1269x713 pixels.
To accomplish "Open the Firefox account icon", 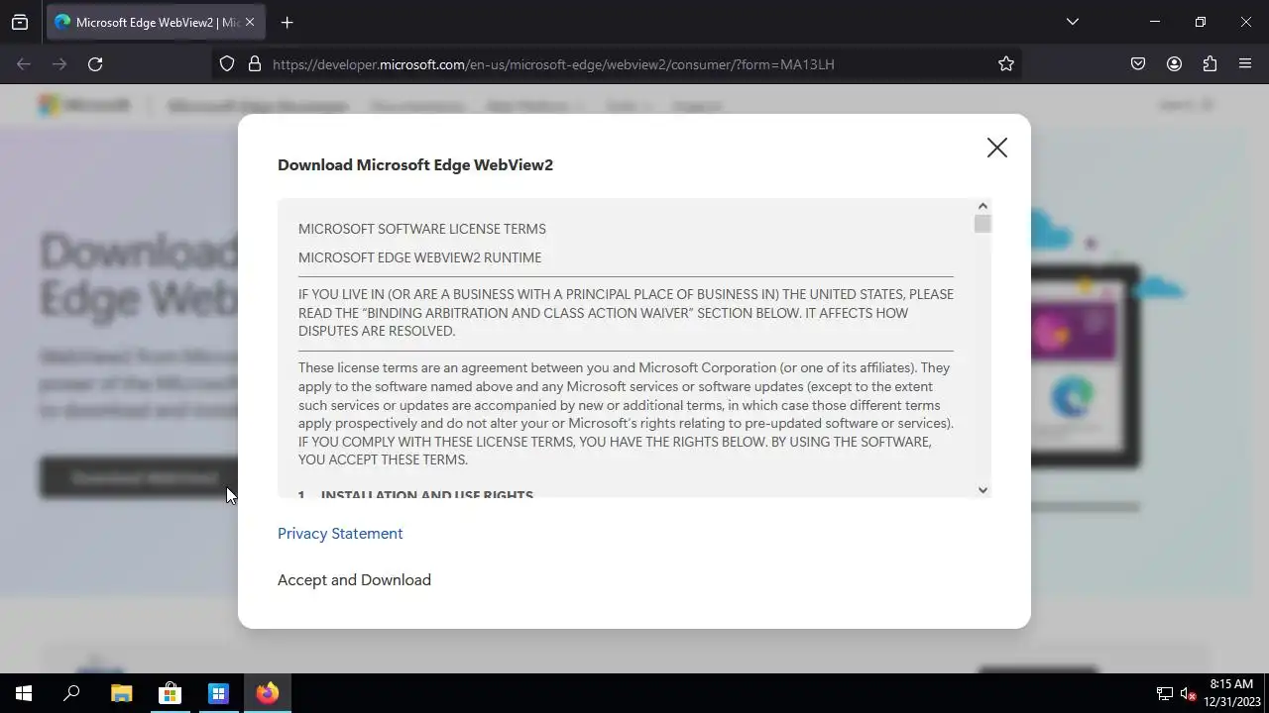I will point(1174,64).
